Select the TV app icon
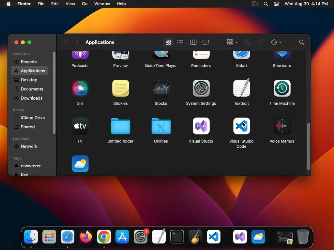This screenshot has width=334, height=250. pos(80,126)
